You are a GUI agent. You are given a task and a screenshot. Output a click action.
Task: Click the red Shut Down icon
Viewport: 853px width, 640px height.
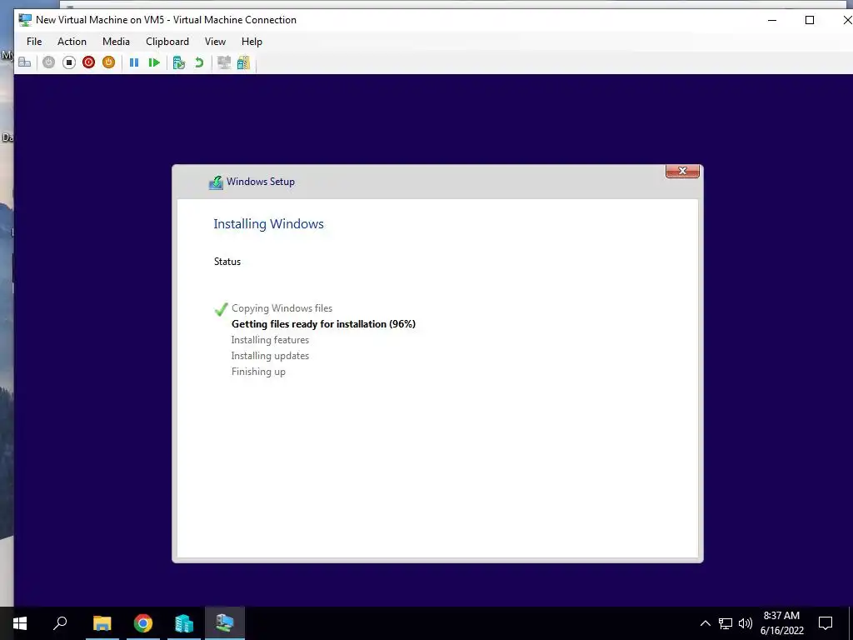click(88, 62)
